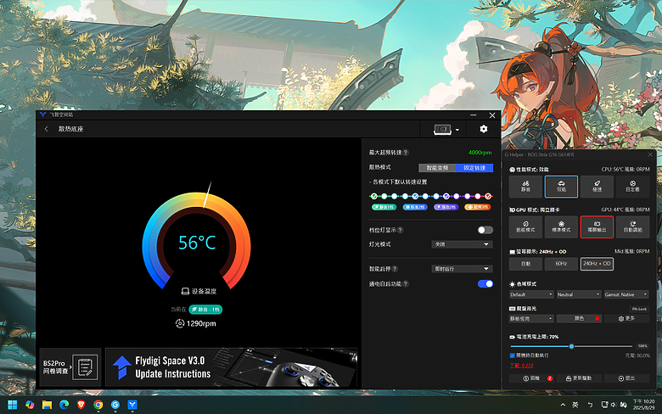The image size is (662, 414).
Task: Click 退出 quit button in G-Helper
Action: 626,378
